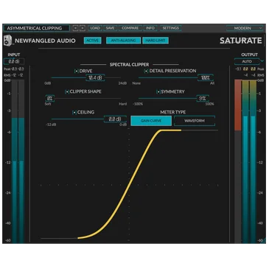Viewport: 269px width, 269px height.
Task: Toggle the Active button
Action: tap(92, 41)
